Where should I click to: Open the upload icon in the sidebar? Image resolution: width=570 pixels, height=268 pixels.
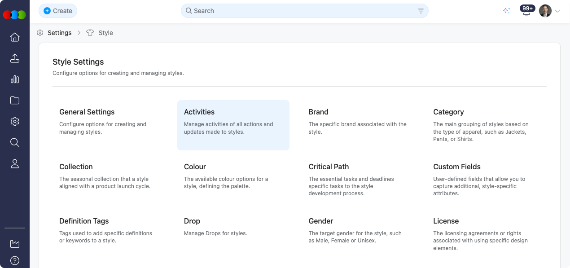tap(15, 58)
